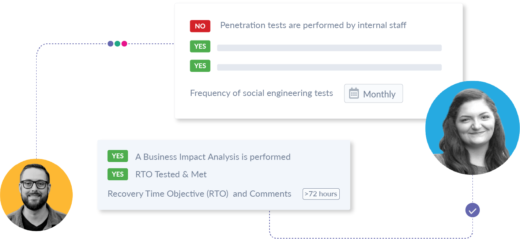The height and width of the screenshot is (239, 520).
Task: Select the woman's avatar on blue circle
Action: pyautogui.click(x=472, y=128)
